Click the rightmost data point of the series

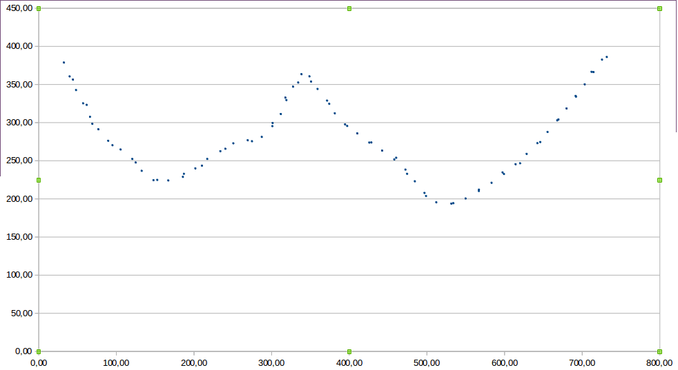(x=607, y=57)
